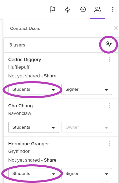Expand Hermione Granger's Students group dropdown
Image resolution: width=119 pixels, height=183 pixels.
[x=34, y=173]
